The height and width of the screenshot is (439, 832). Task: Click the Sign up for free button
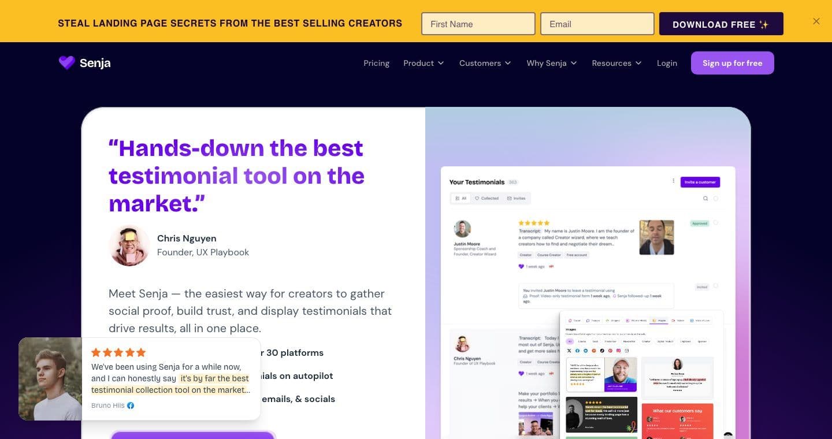click(732, 63)
